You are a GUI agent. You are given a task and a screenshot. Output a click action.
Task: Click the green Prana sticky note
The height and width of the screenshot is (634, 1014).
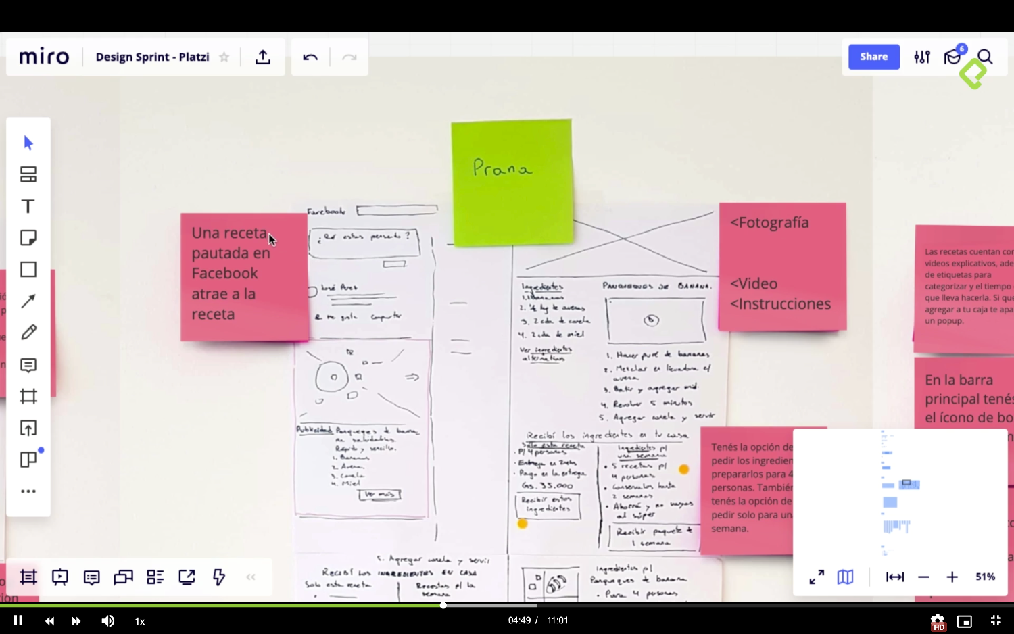click(x=512, y=182)
